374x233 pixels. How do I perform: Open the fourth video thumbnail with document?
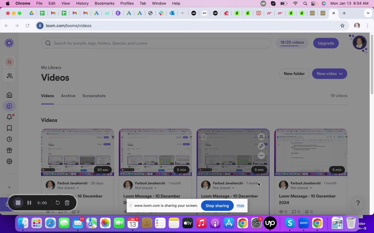click(x=311, y=152)
